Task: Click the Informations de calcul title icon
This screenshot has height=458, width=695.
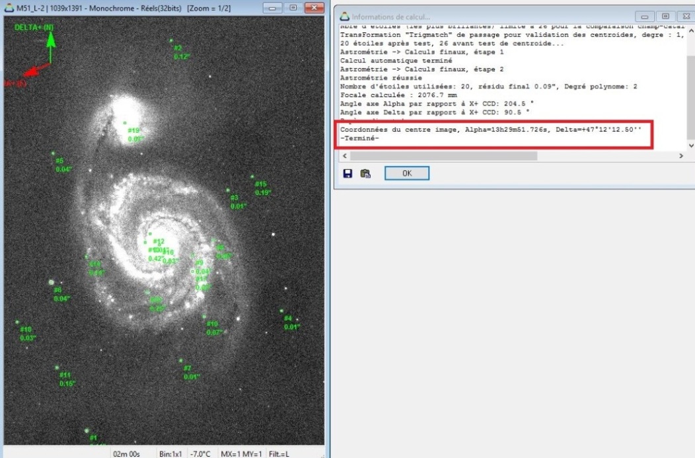Action: (344, 16)
